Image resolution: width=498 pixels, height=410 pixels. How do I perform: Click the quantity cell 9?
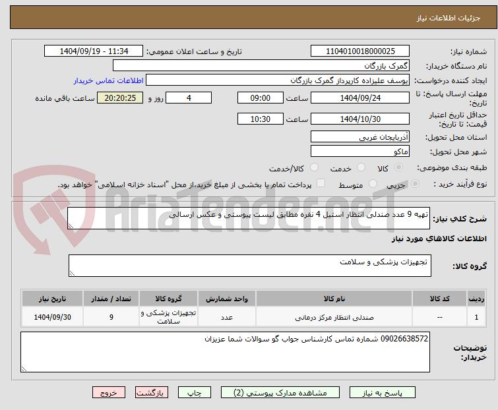(111, 317)
